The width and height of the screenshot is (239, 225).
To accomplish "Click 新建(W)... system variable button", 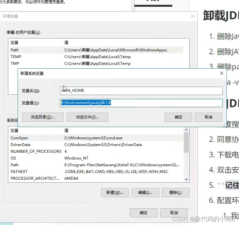I will [115, 193].
